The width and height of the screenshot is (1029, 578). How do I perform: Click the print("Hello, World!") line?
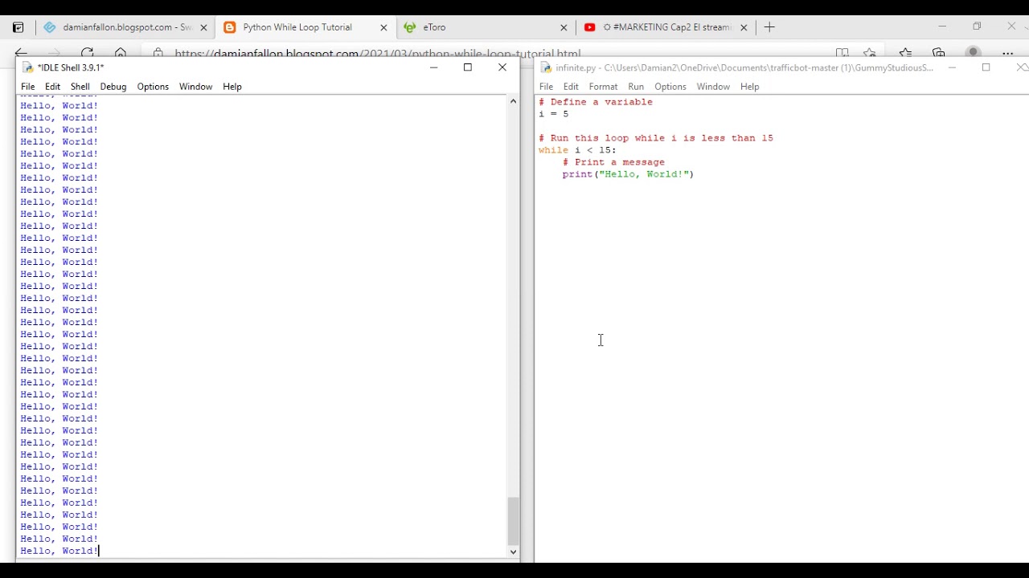click(628, 174)
